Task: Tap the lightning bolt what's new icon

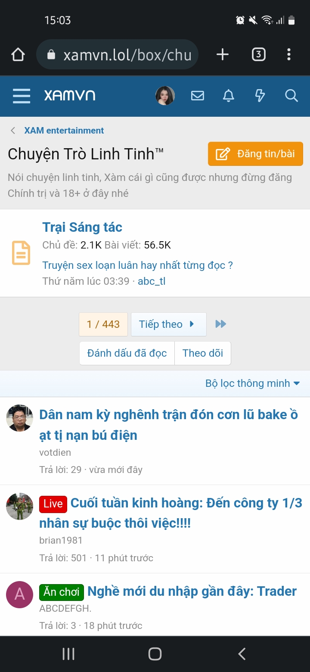Action: [x=260, y=96]
